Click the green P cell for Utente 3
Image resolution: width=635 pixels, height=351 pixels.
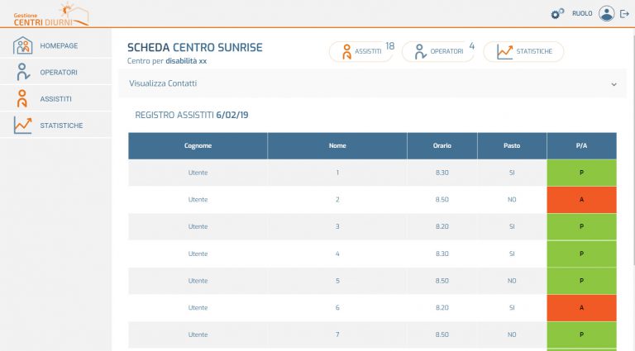pyautogui.click(x=581, y=226)
